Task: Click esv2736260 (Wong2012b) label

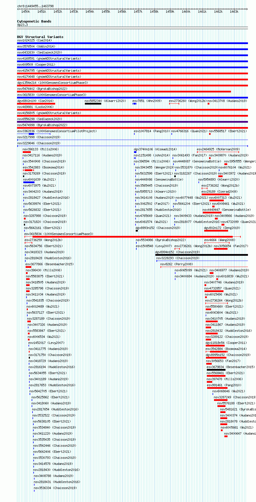Action: click(x=188, y=101)
